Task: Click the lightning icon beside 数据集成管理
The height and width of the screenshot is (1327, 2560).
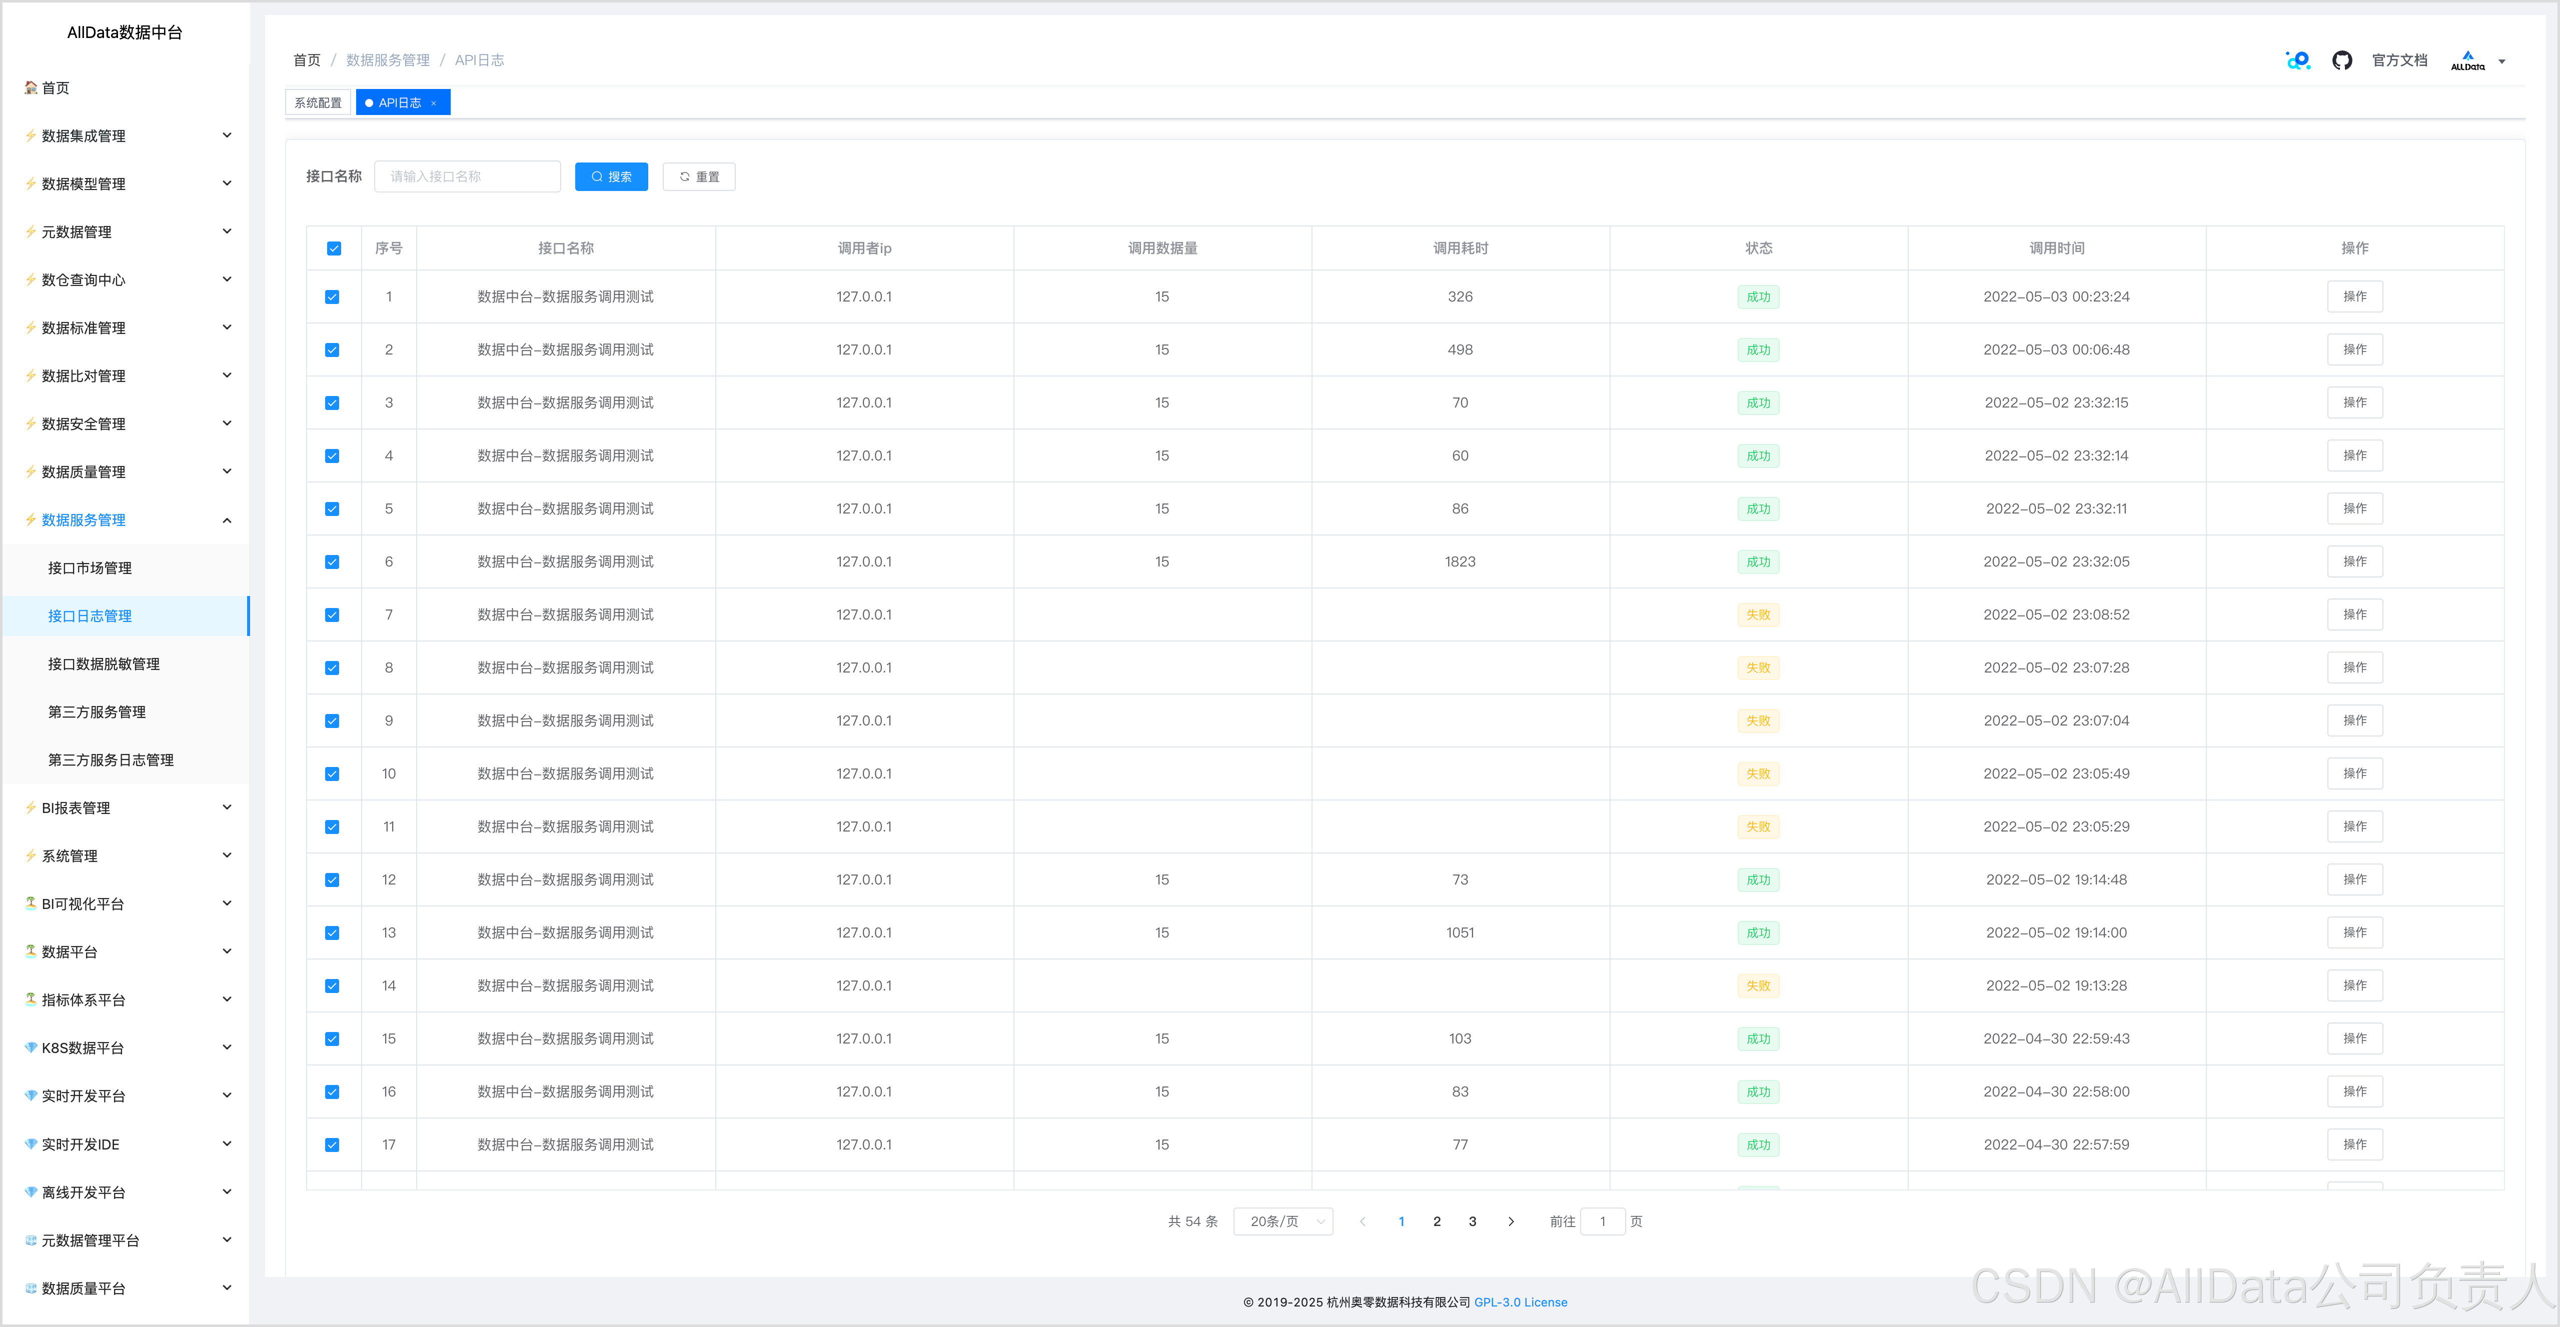Action: (31, 136)
